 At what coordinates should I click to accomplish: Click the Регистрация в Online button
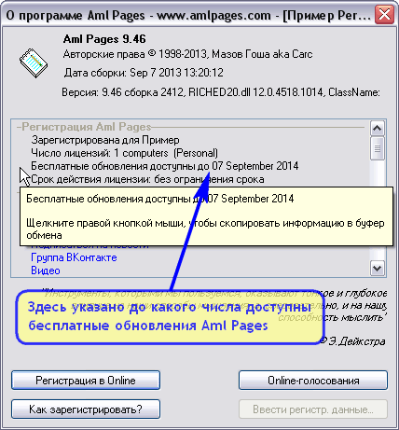pyautogui.click(x=86, y=381)
